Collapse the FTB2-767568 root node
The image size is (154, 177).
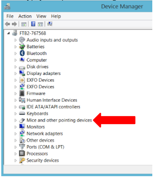[9, 33]
